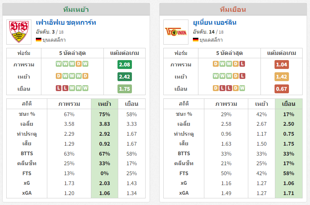The height and width of the screenshot is (205, 310).
Task: Click the first red L badge in Stuttgart's away form
Action: point(58,88)
